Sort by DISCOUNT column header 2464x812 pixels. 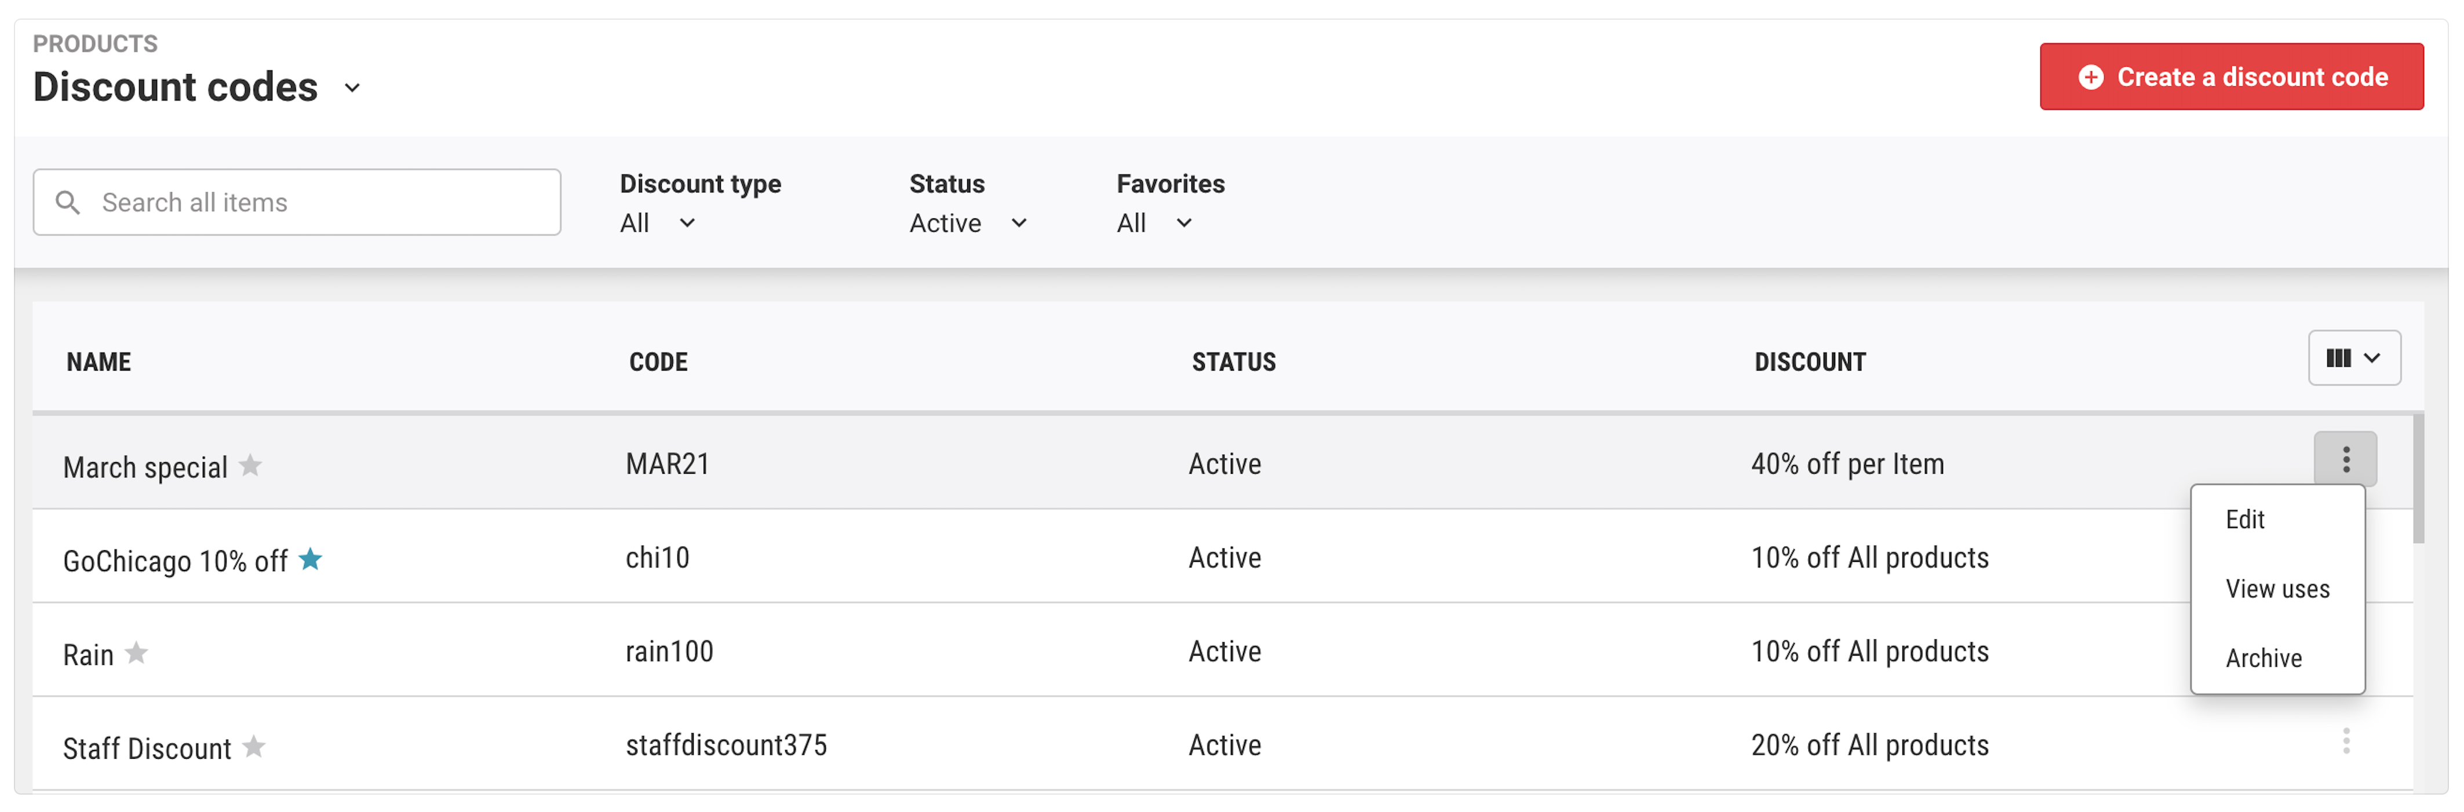(x=1810, y=363)
